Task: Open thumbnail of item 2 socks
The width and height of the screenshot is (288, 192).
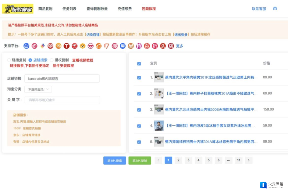Action: (x=159, y=93)
